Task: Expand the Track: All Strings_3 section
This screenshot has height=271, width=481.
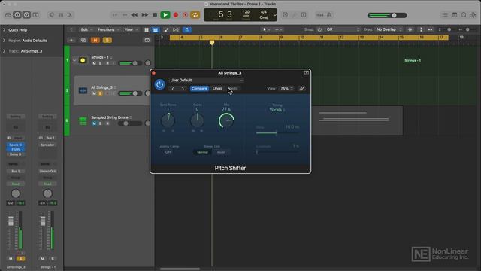Action: coord(5,51)
